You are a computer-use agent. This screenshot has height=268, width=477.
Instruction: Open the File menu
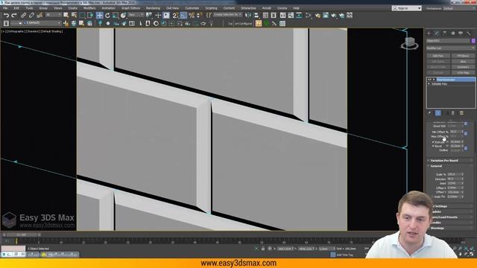coord(5,8)
